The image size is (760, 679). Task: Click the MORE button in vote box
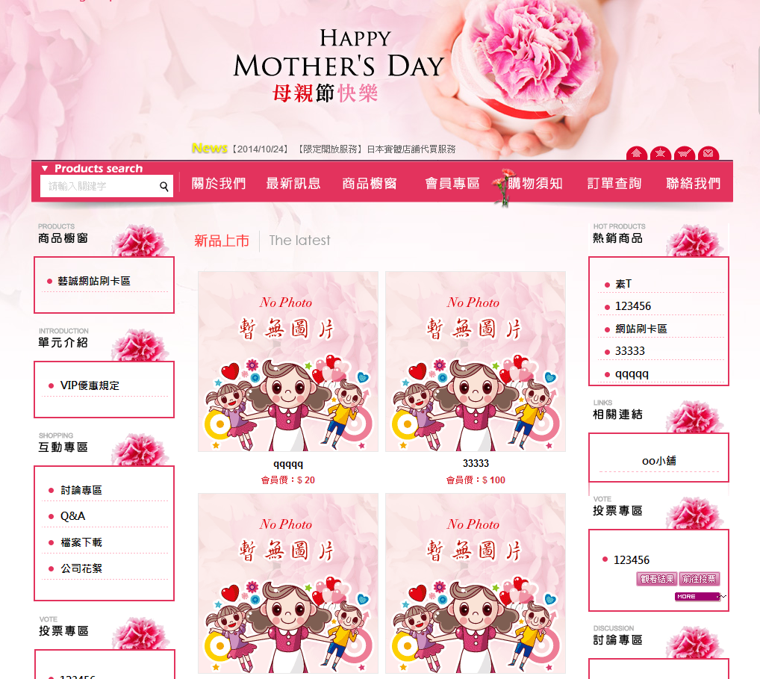click(697, 597)
